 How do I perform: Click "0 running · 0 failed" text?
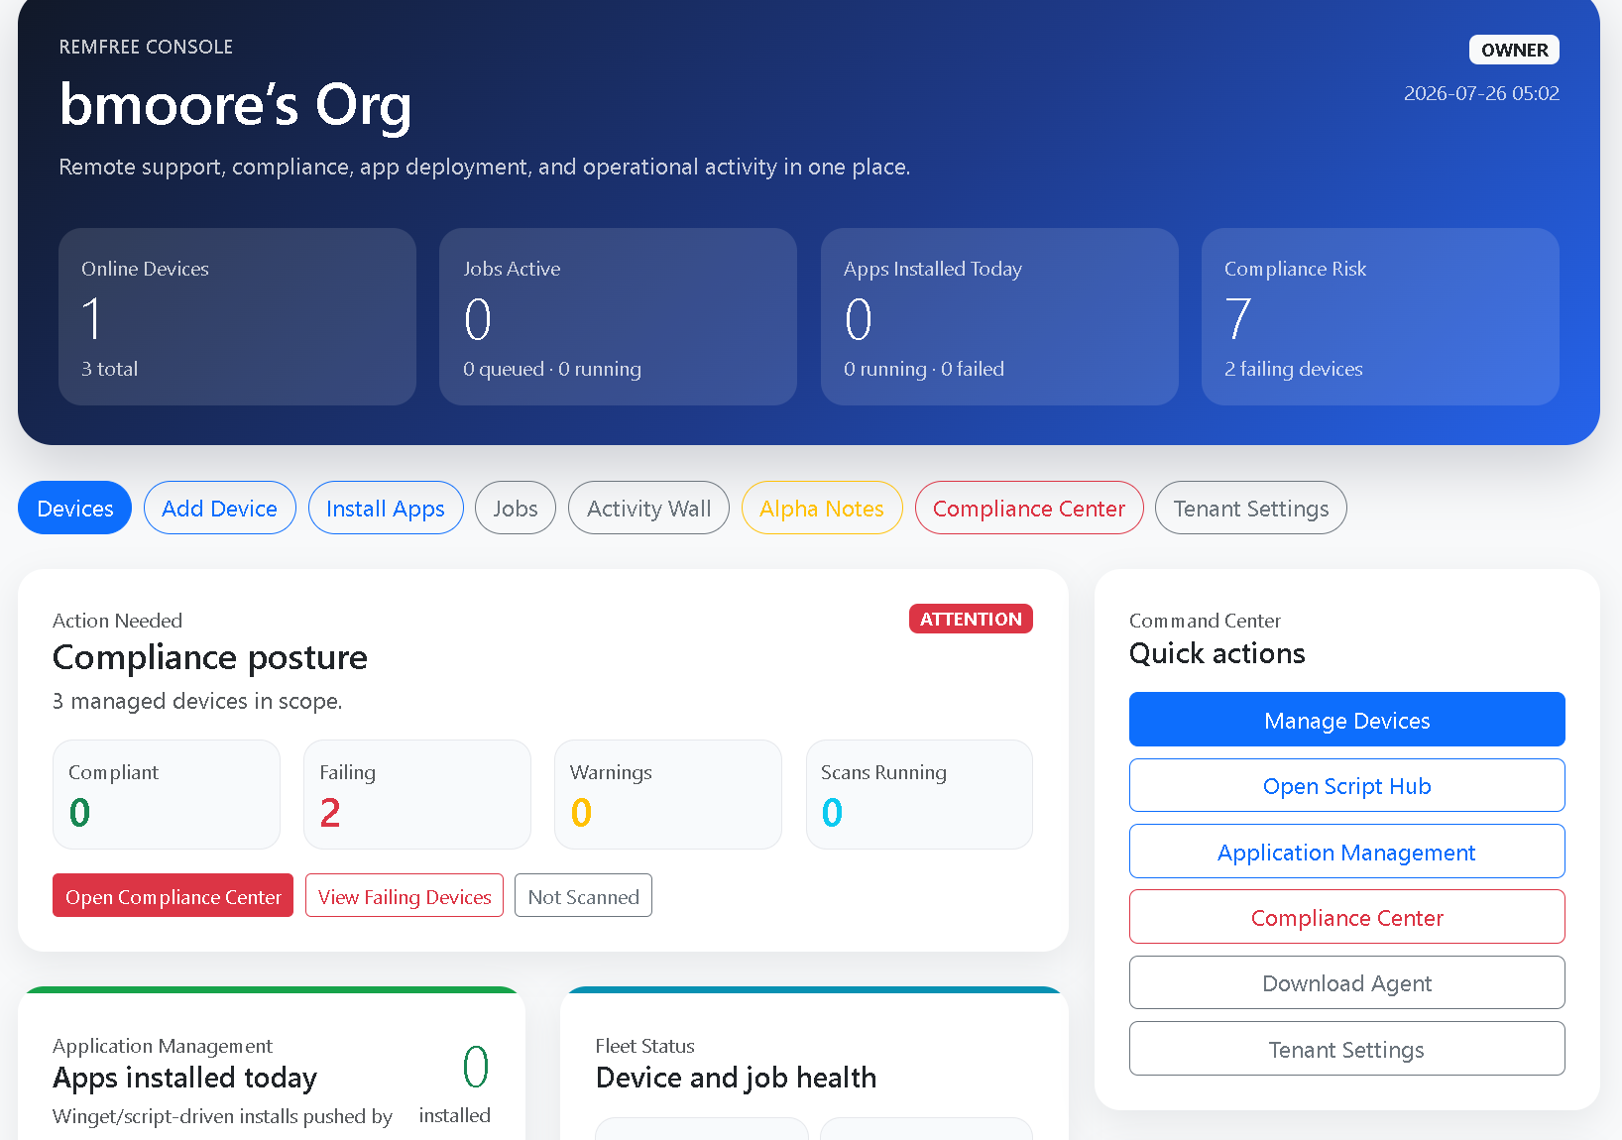tap(924, 369)
